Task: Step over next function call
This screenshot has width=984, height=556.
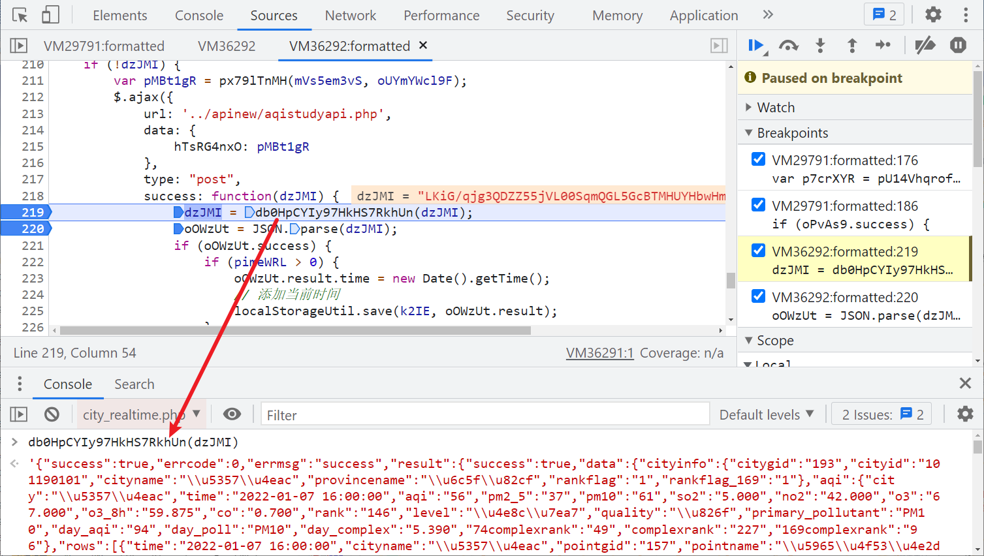Action: (789, 46)
